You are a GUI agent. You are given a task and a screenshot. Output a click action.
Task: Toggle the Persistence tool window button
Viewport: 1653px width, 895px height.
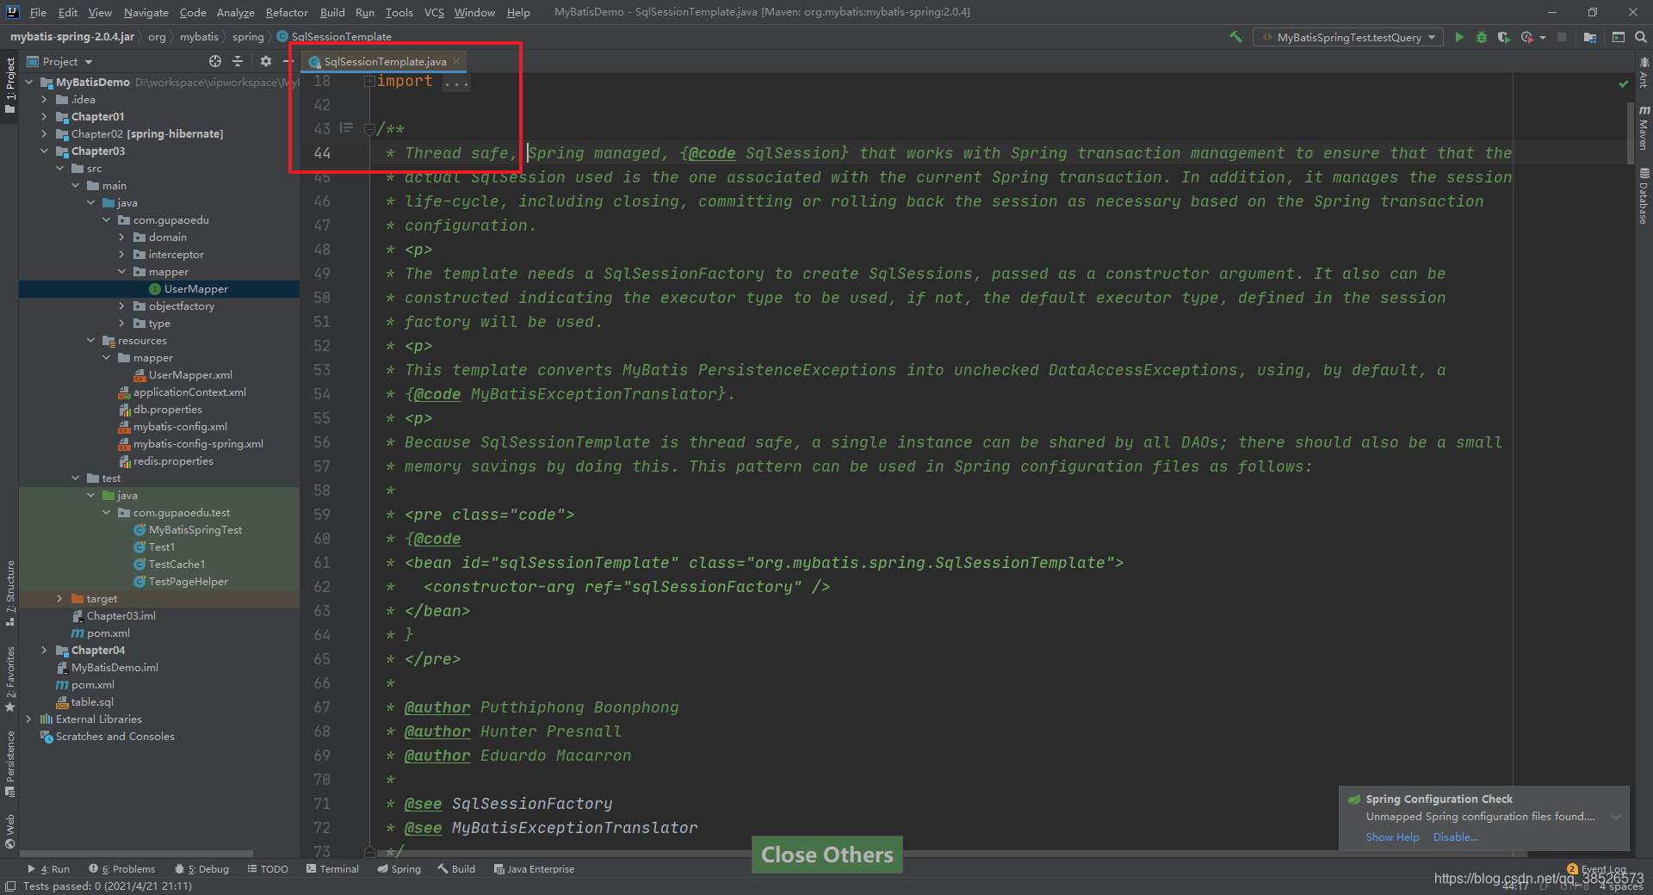10,764
